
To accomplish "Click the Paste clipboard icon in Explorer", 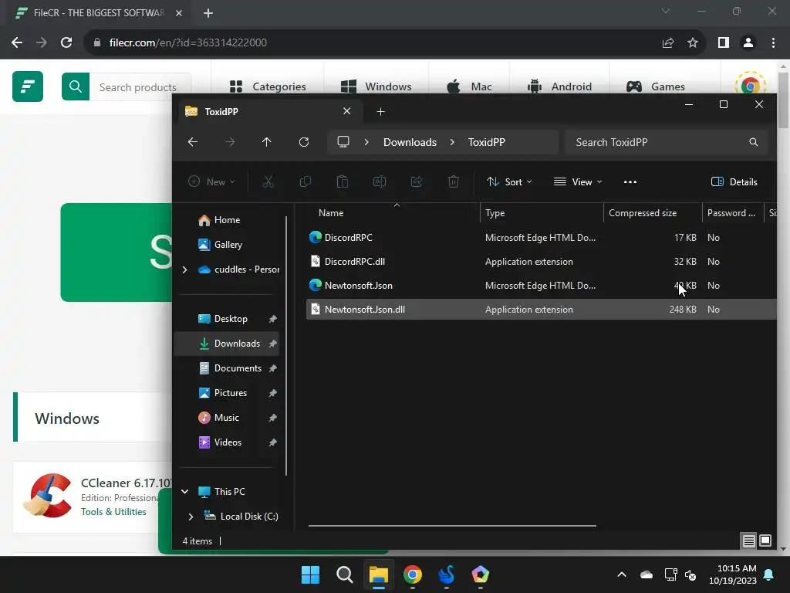I will 342,182.
